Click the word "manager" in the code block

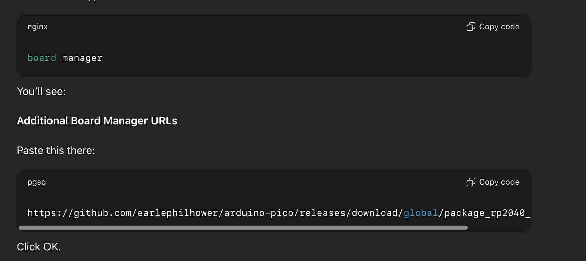[x=82, y=58]
